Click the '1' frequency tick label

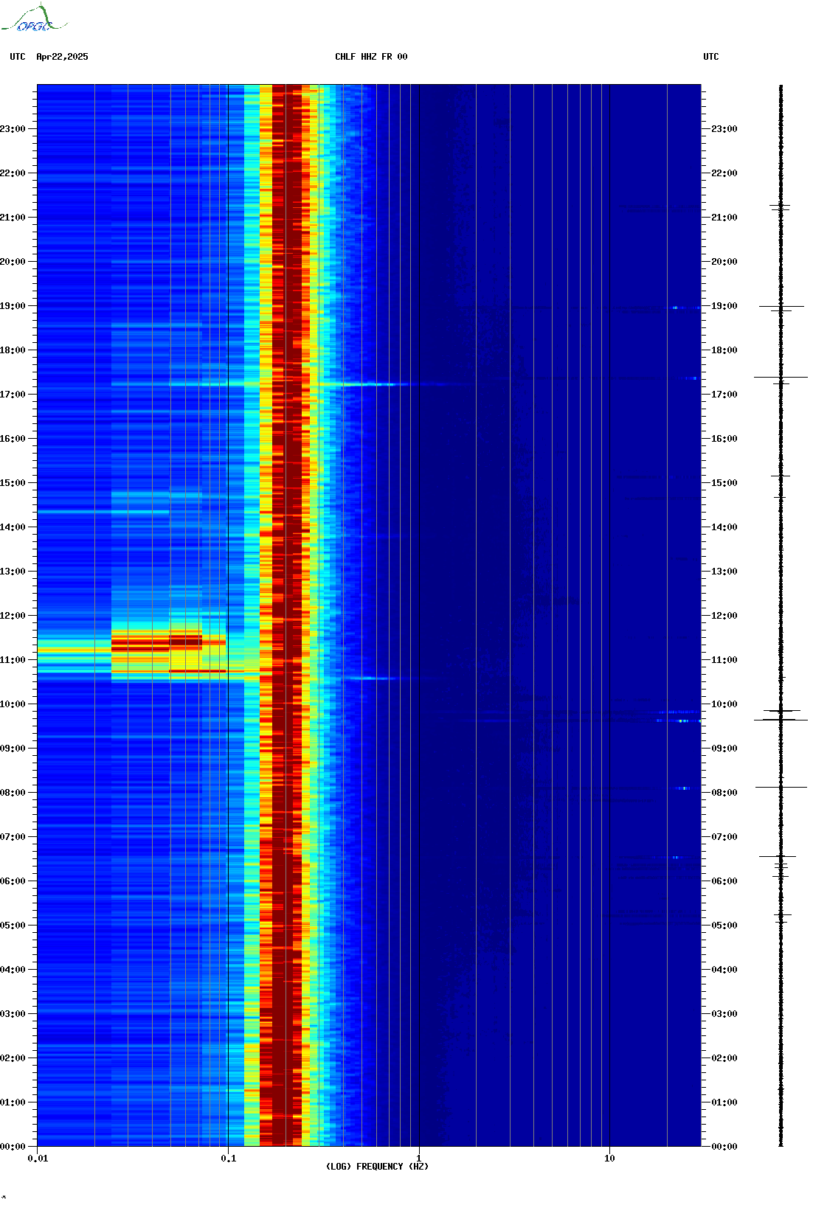pos(419,1159)
